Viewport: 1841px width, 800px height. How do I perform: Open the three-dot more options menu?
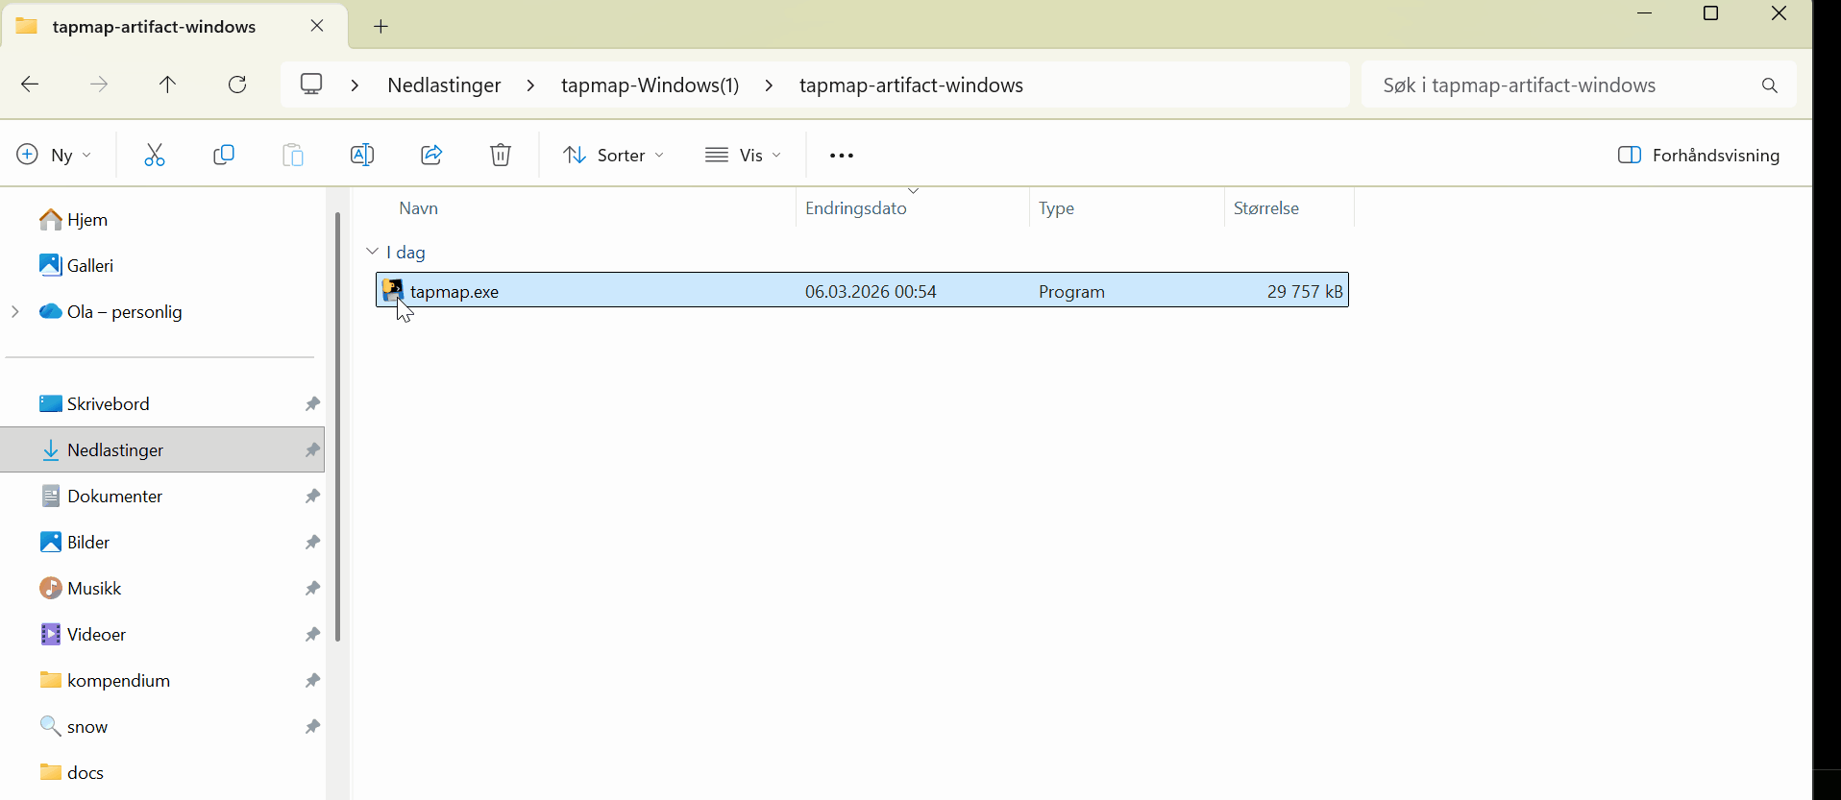coord(842,156)
